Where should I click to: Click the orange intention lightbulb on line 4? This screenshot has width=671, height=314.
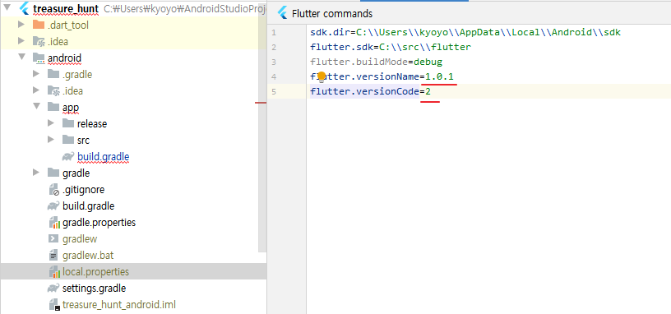pyautogui.click(x=322, y=77)
